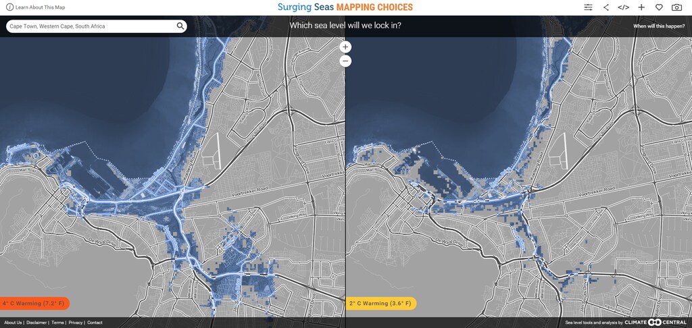Click the Surging Seas Mapping Choices title

point(345,7)
